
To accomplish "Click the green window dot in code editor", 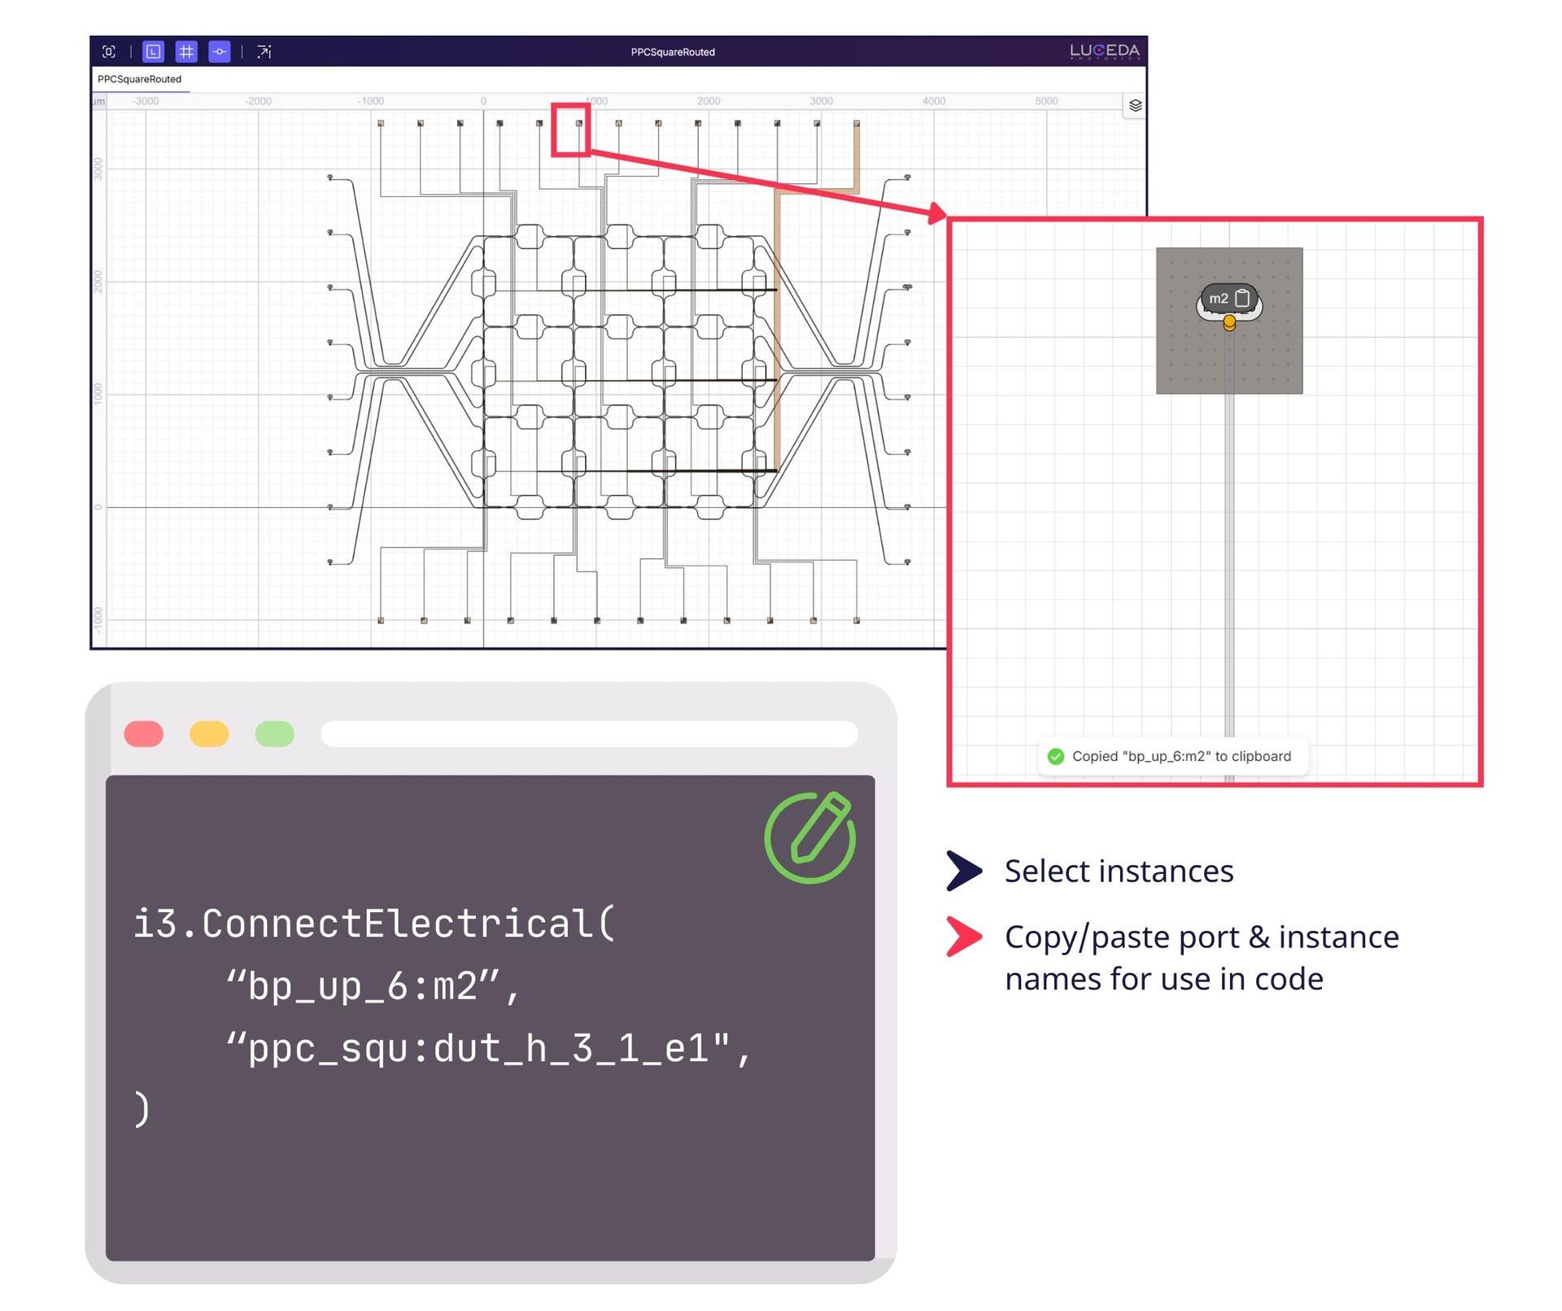I will [274, 734].
